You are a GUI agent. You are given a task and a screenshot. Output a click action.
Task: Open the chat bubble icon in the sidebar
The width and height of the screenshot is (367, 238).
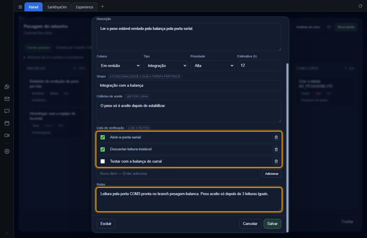(x=7, y=111)
